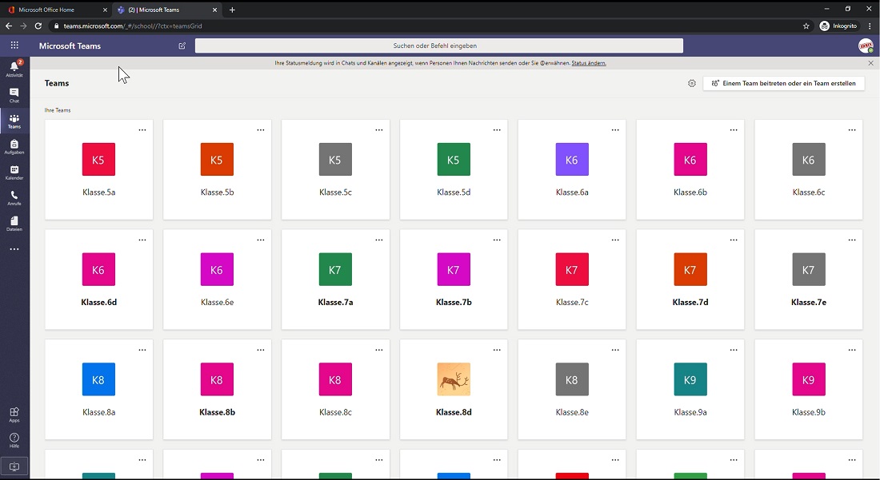Click the pencil edit icon beside Microsoft Teams

coord(182,46)
